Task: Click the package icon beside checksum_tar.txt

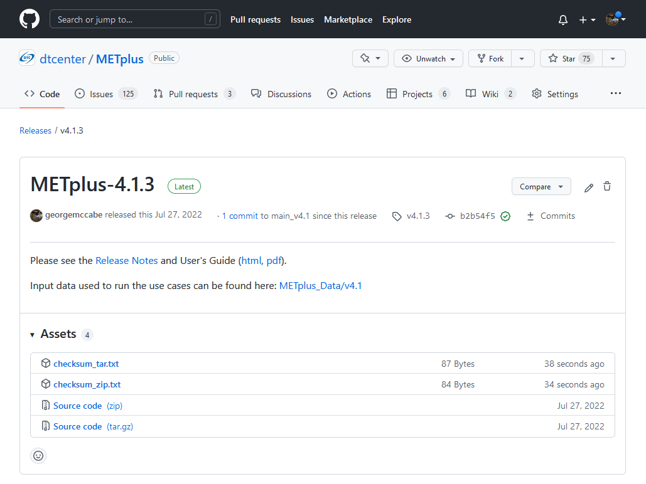Action: click(46, 362)
